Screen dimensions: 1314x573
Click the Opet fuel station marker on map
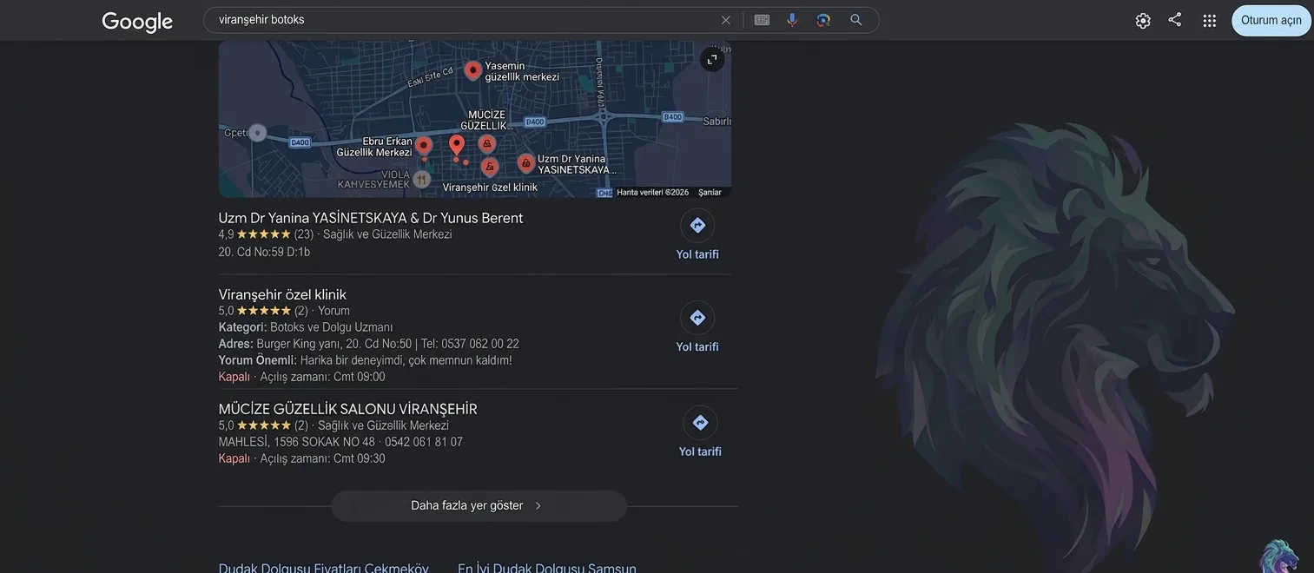257,133
